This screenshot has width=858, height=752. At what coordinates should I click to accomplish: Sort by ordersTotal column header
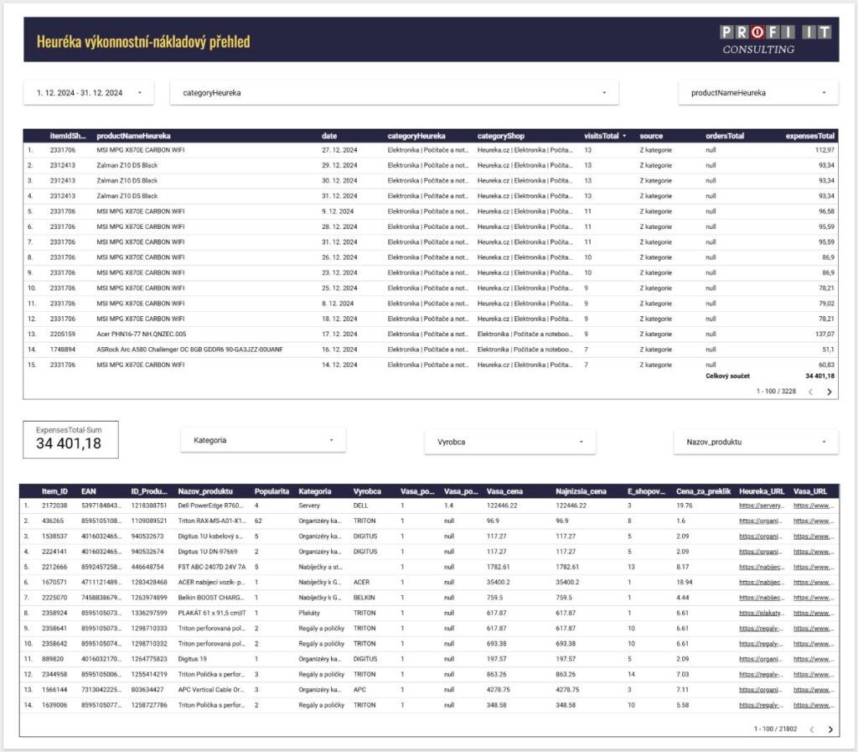[725, 137]
